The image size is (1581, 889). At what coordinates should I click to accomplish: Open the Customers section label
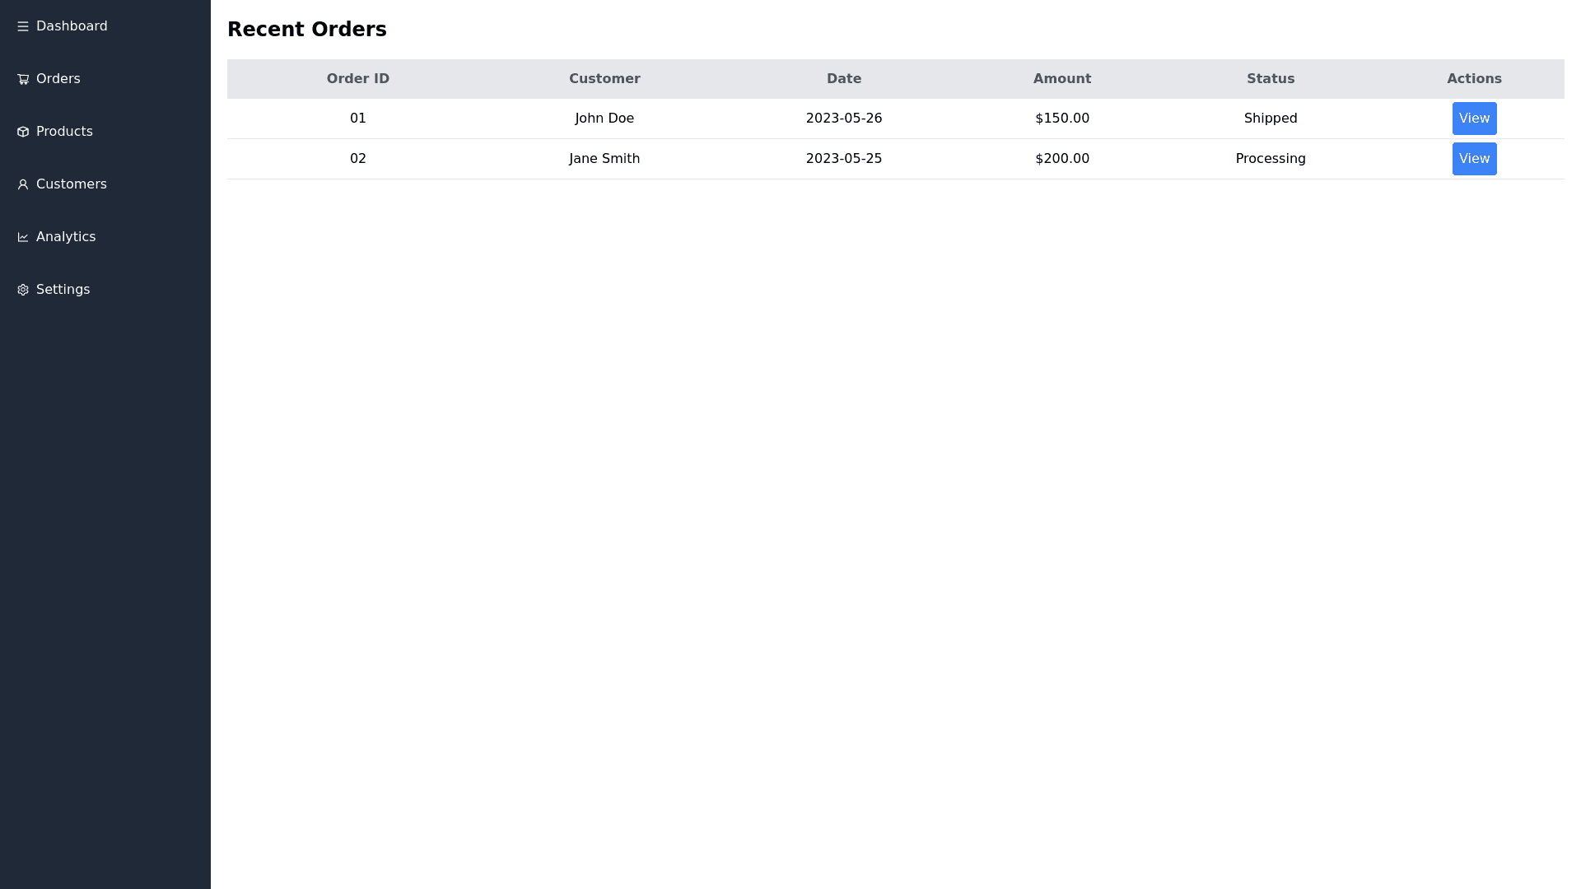click(72, 184)
